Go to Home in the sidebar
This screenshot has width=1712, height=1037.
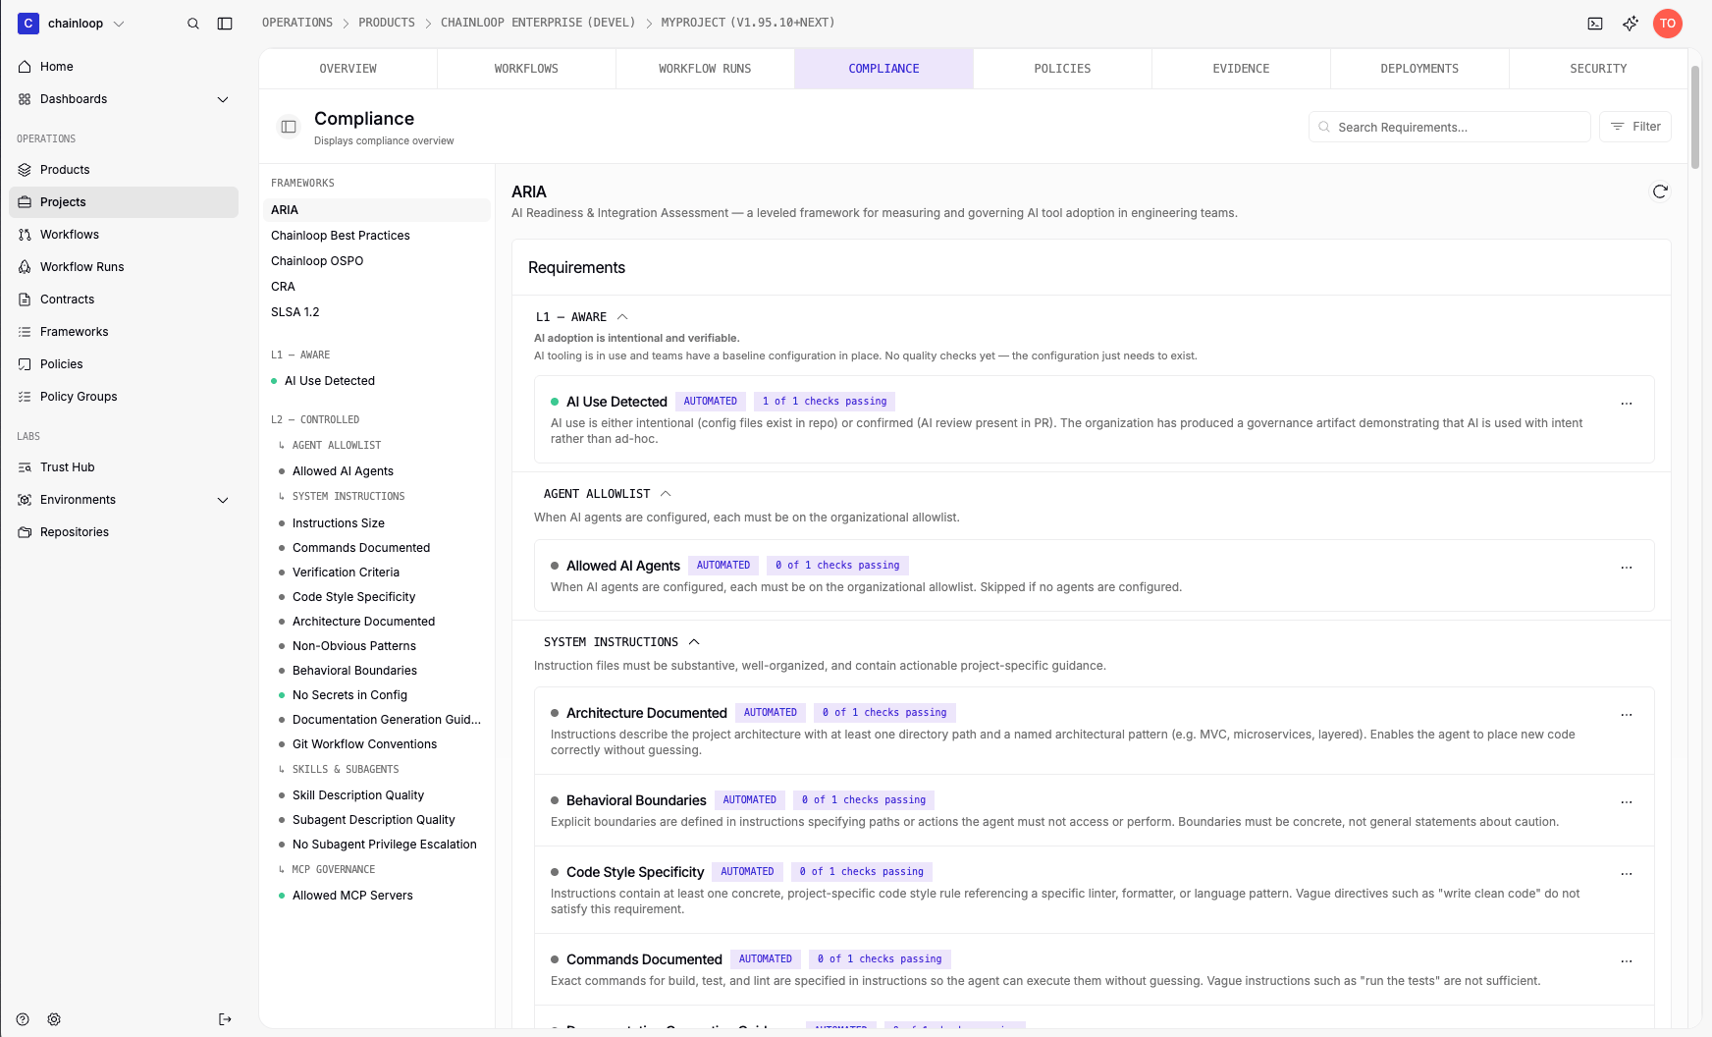(124, 67)
